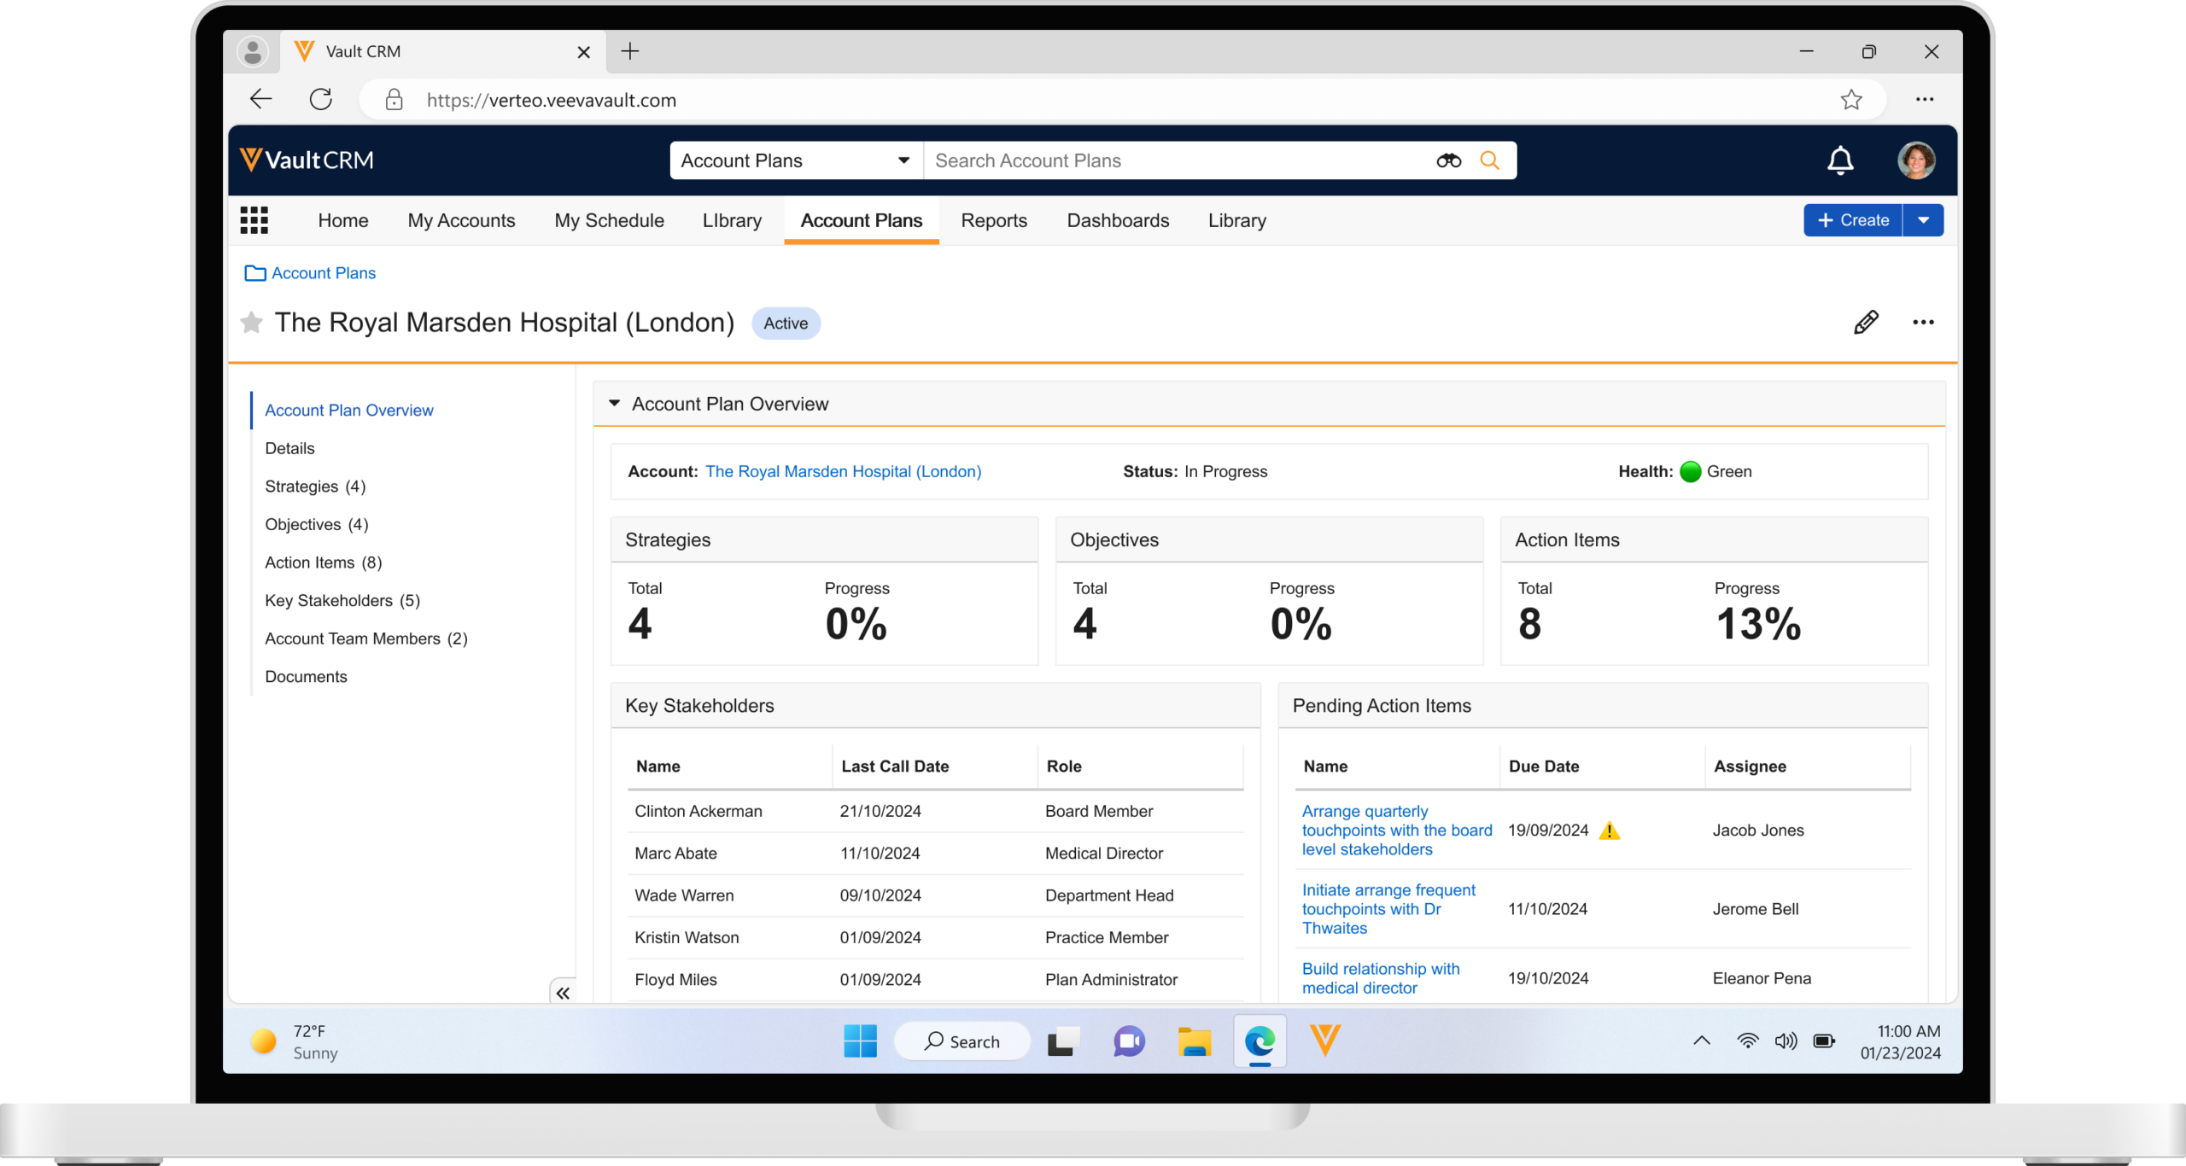
Task: Show hidden system tray icons chevron
Action: pyautogui.click(x=1702, y=1041)
